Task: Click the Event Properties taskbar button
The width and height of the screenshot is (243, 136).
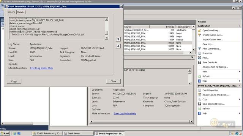Action: click(x=110, y=133)
